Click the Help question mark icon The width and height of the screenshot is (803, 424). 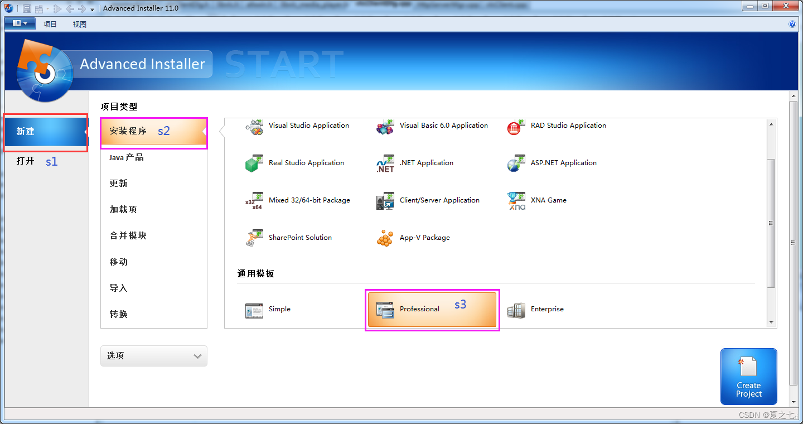coord(792,24)
